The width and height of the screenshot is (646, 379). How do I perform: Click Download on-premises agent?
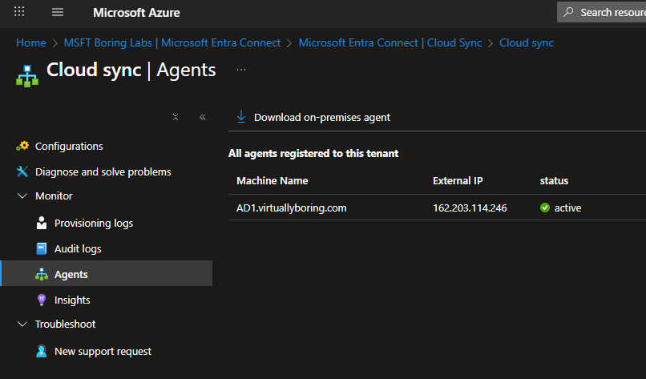321,118
